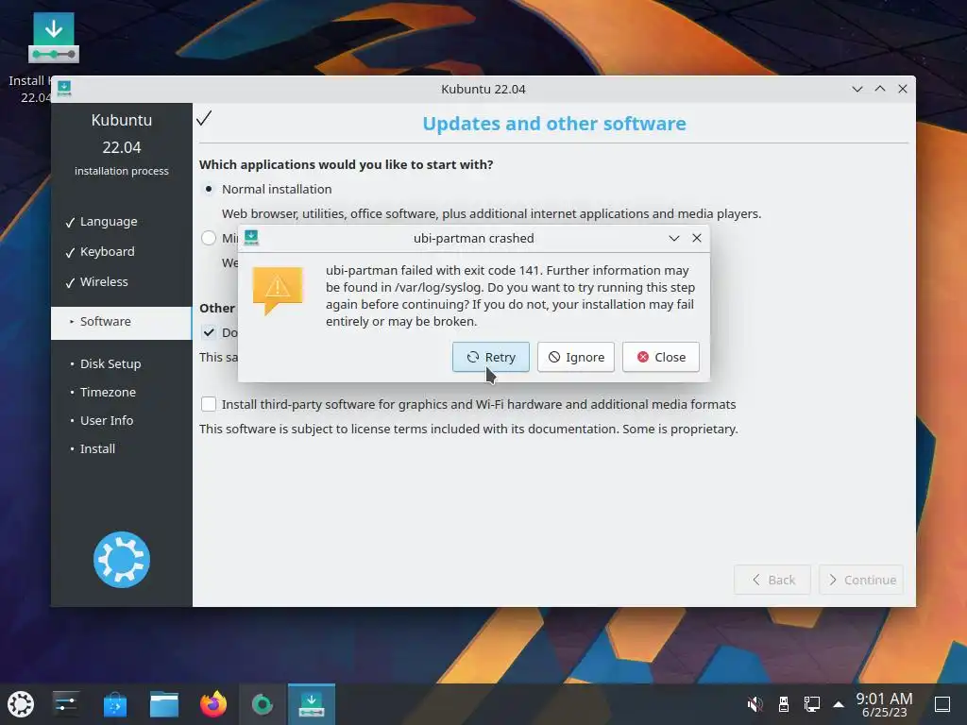
Task: Click the muted volume icon in system tray
Action: pos(755,704)
